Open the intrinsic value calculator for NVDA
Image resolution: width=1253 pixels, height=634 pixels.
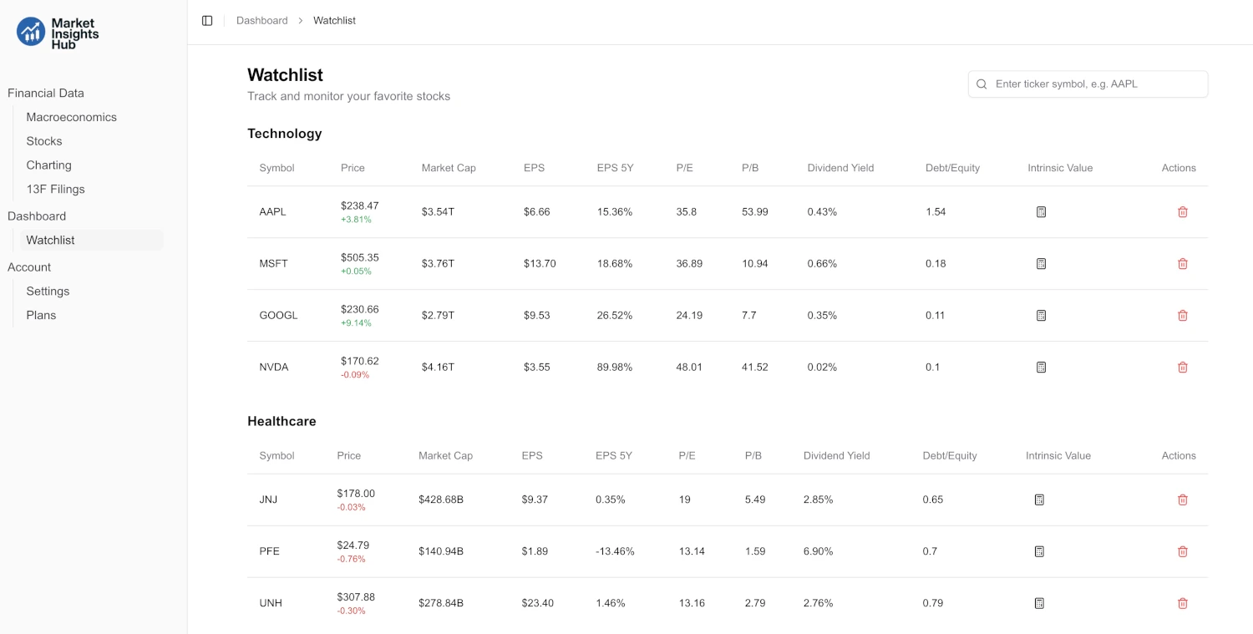tap(1041, 367)
